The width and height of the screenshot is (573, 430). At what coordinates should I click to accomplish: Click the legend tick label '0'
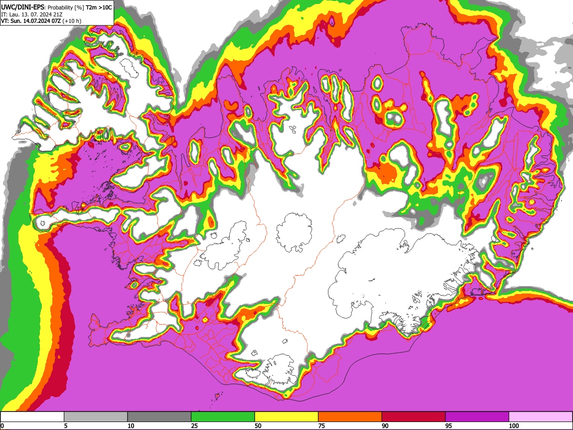[x=2, y=426]
